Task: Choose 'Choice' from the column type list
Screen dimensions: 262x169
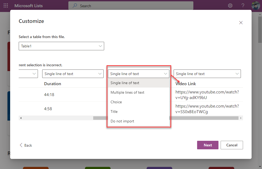Action: click(x=116, y=102)
